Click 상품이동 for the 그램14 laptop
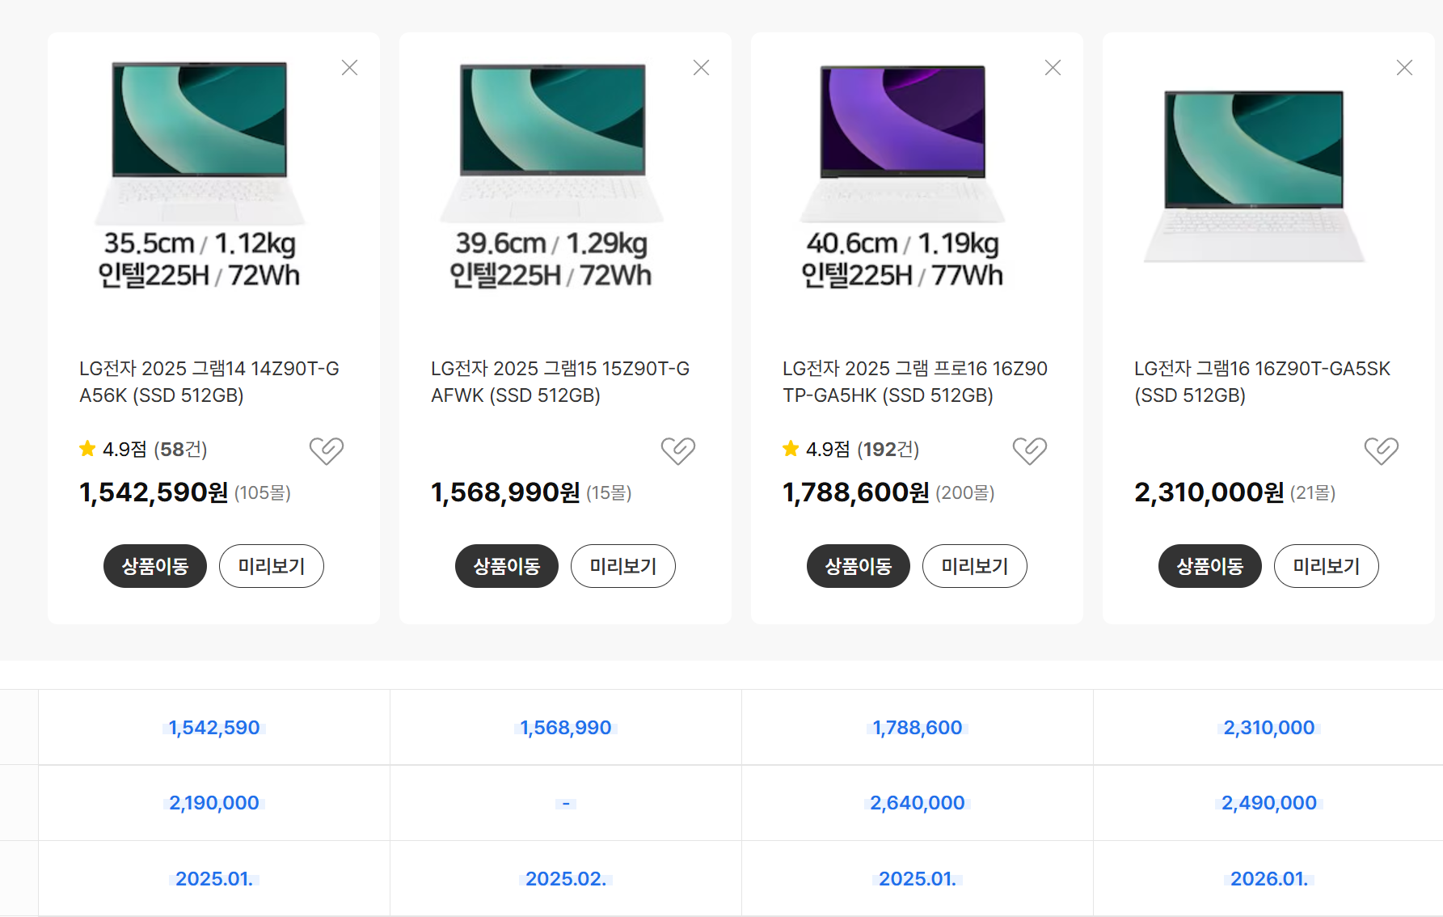Screen dimensions: 1443x917 click(155, 566)
